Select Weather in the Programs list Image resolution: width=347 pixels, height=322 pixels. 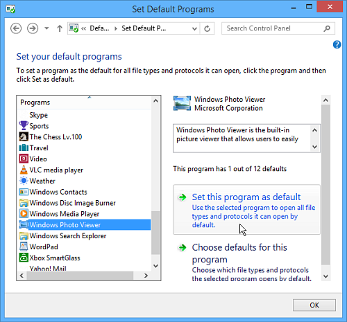[42, 181]
